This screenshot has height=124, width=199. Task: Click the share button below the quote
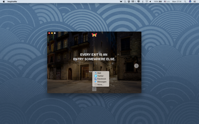coord(94,89)
